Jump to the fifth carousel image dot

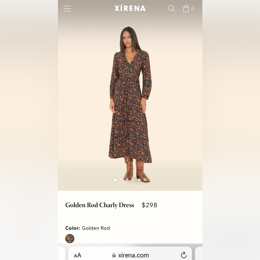coord(139,180)
